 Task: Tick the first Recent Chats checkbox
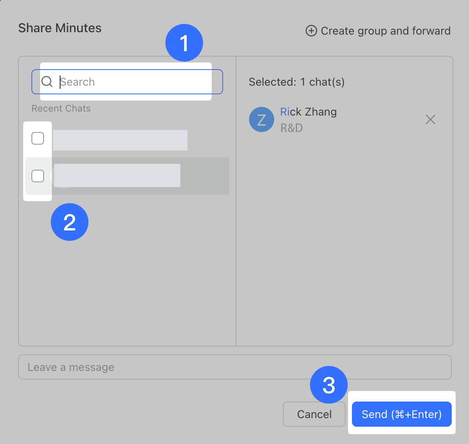(38, 138)
